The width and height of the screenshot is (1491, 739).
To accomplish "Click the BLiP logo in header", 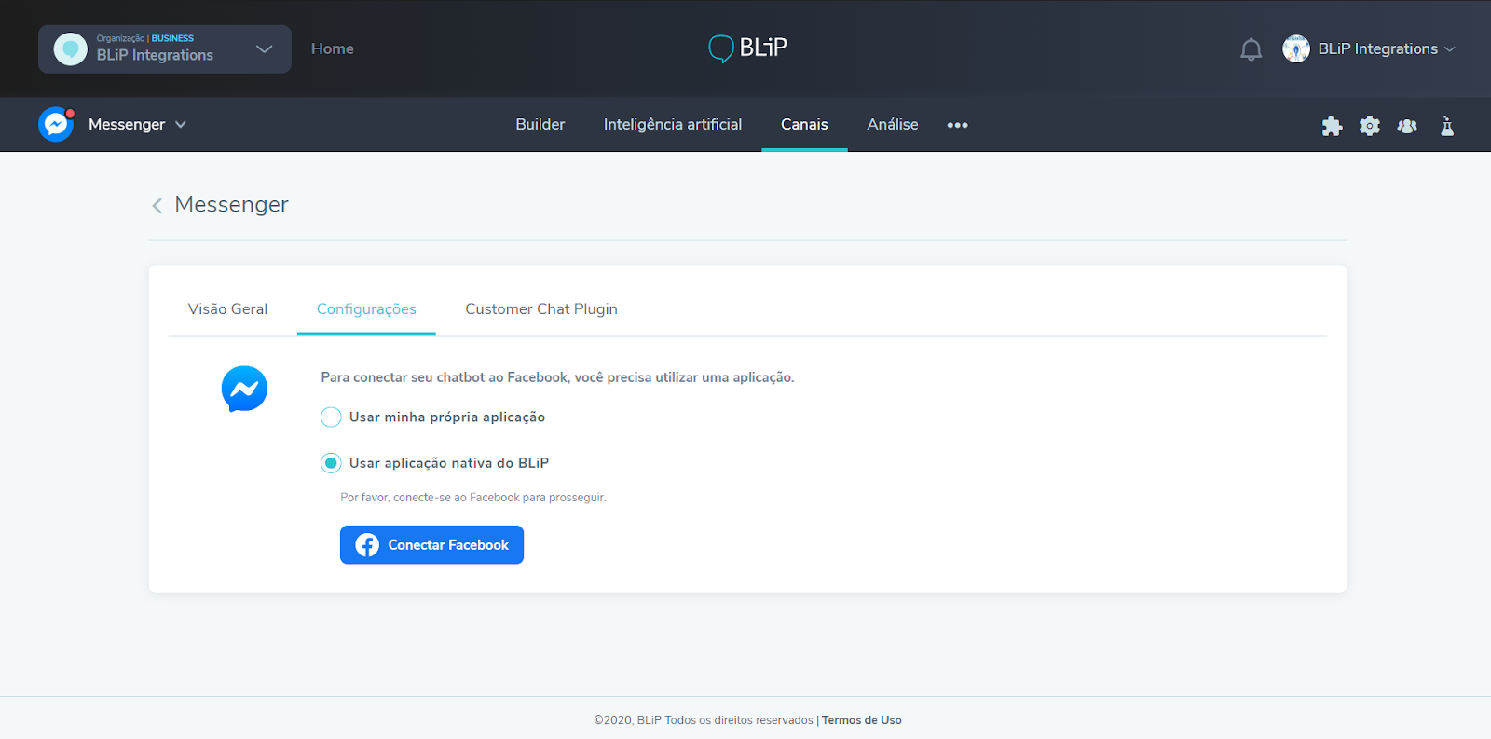I will 747,48.
